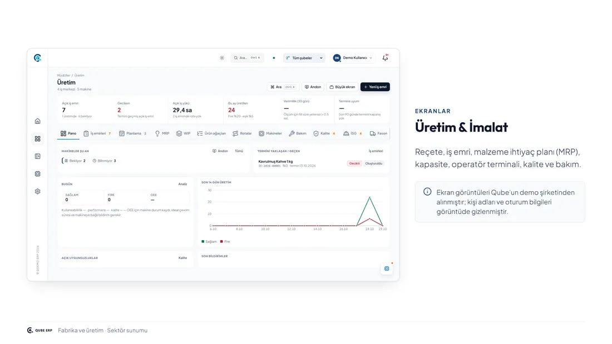Switch to the Ürün ağaçları tab
The width and height of the screenshot is (612, 344).
click(211, 133)
